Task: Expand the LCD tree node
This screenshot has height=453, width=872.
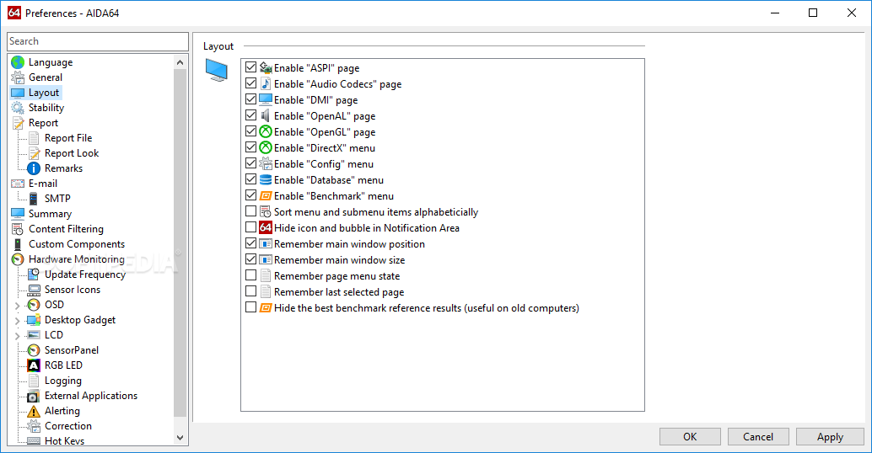Action: click(17, 335)
